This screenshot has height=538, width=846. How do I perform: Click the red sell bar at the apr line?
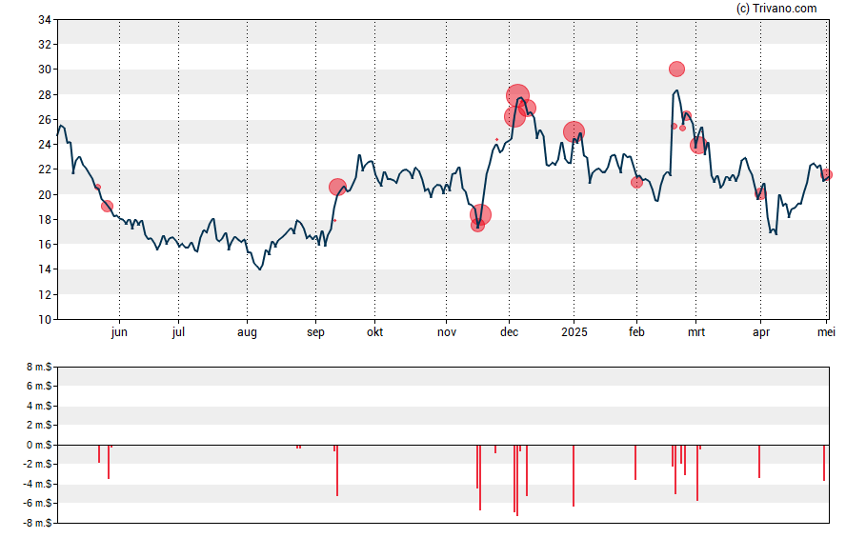[759, 462]
